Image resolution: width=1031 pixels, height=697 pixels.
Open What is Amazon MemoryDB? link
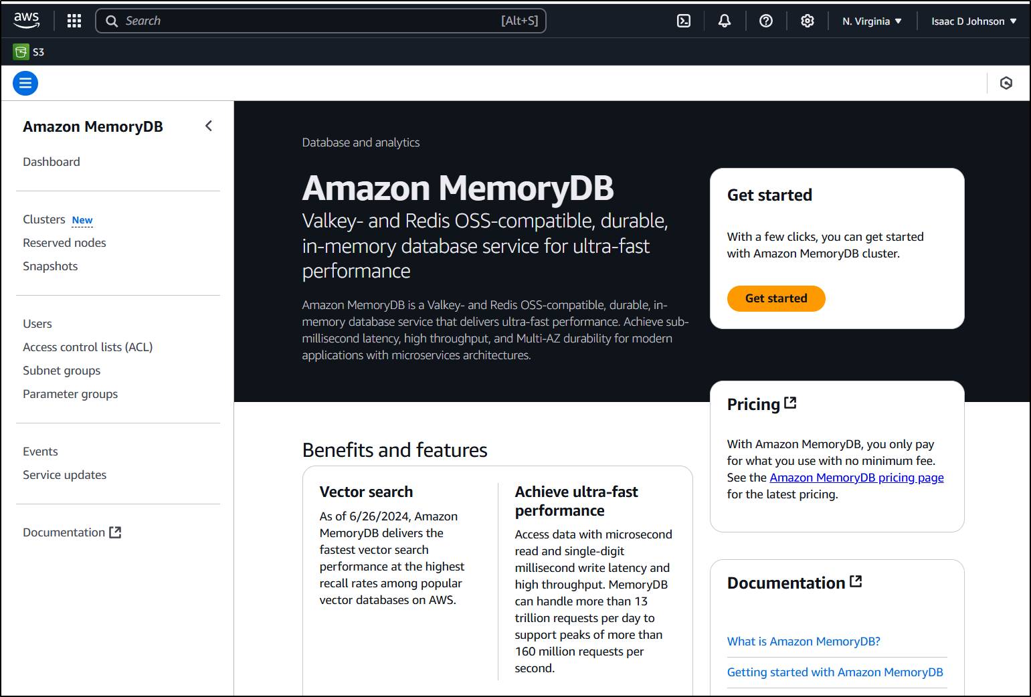(x=804, y=641)
